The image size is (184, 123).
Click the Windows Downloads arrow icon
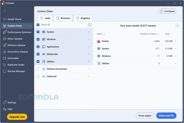pyautogui.click(x=44, y=69)
